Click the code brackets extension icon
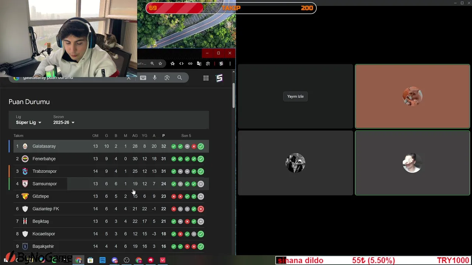This screenshot has width=472, height=265. [181, 64]
